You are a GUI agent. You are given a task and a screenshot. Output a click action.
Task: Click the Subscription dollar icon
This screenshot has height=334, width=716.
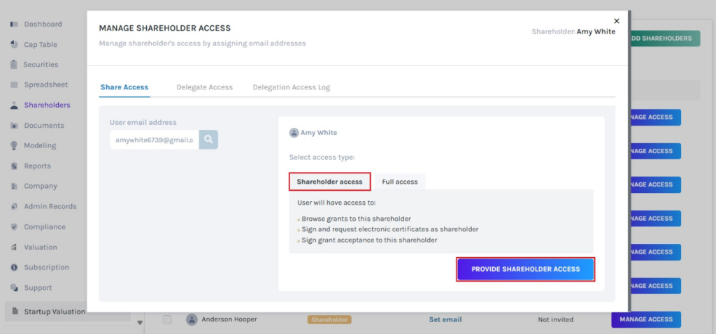pos(14,268)
